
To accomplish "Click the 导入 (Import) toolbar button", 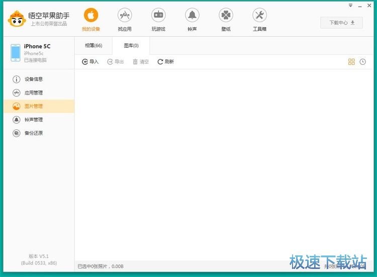I will point(90,62).
